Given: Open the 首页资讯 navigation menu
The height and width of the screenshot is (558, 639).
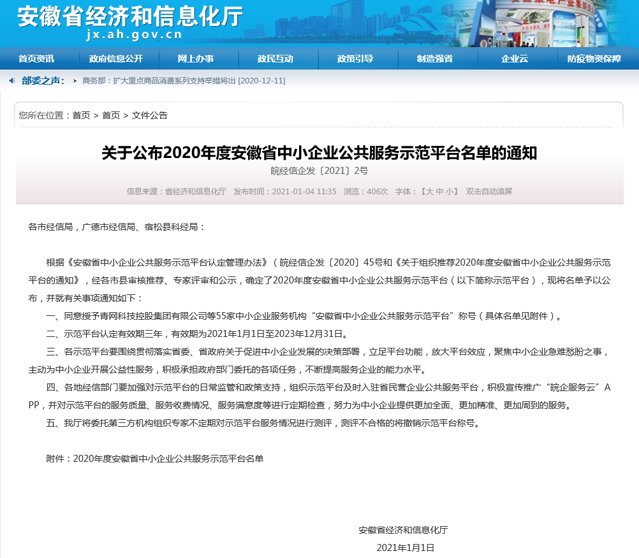Looking at the screenshot, I should pos(36,59).
